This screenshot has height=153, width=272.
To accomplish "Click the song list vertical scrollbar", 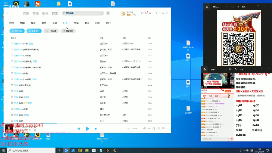I will [x=170, y=58].
